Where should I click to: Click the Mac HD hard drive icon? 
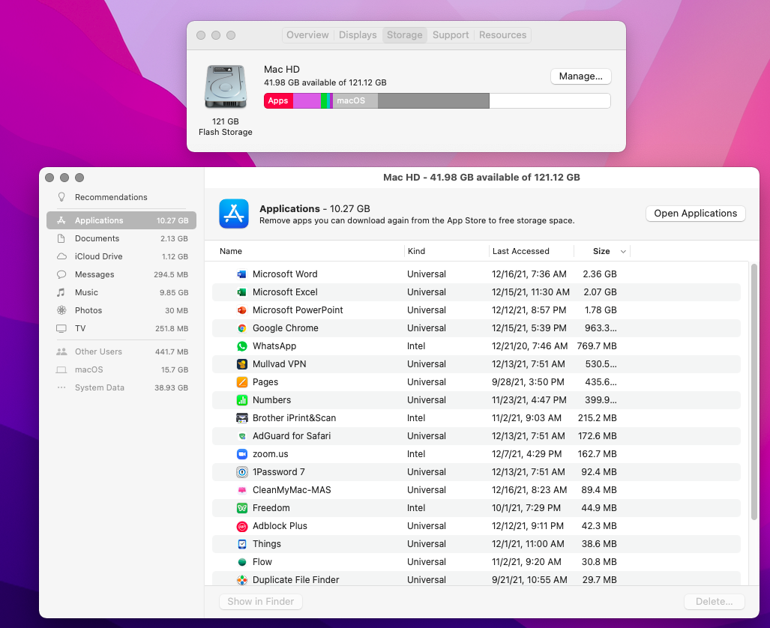pyautogui.click(x=226, y=86)
